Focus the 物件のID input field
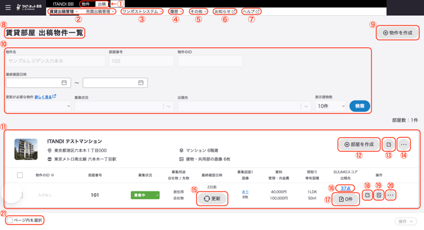The width and height of the screenshot is (424, 230). pyautogui.click(x=210, y=61)
